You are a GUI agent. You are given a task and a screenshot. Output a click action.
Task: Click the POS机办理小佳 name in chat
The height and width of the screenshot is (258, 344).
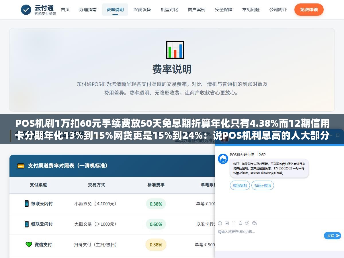click(x=242, y=155)
